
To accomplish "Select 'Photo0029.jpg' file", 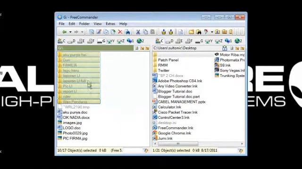I will 73,133.
